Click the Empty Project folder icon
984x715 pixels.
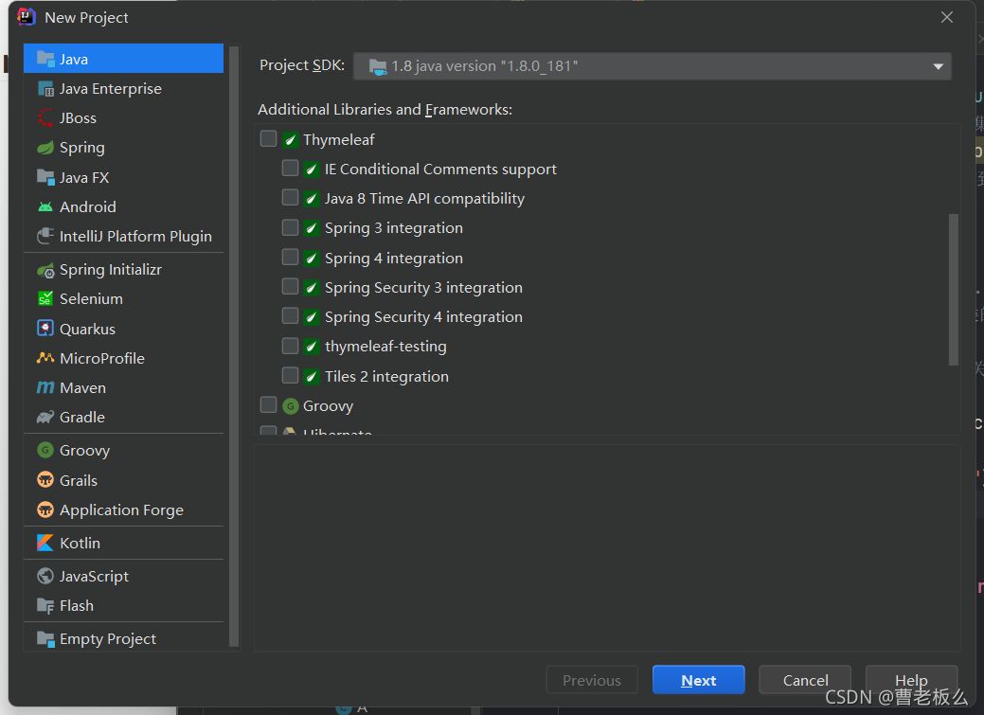click(45, 639)
